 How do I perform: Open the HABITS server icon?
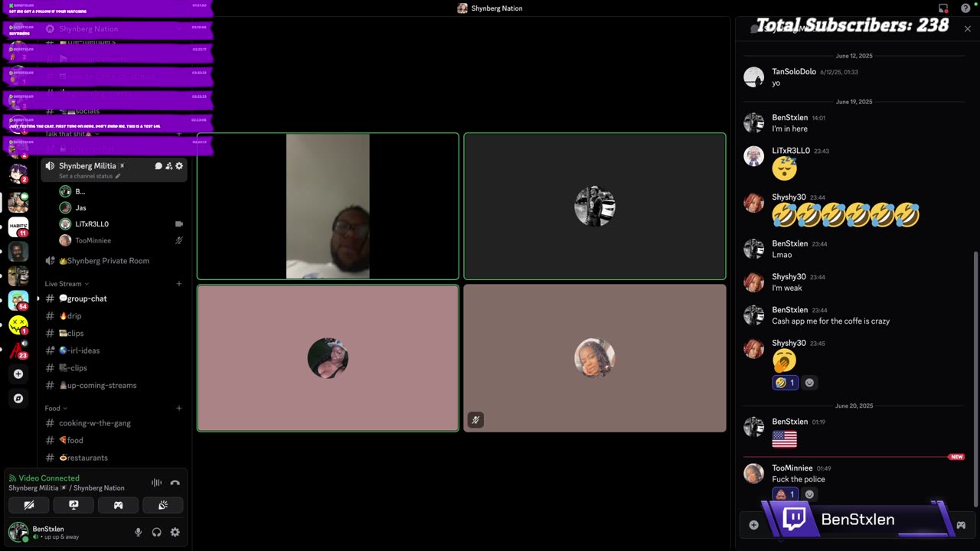tap(18, 227)
